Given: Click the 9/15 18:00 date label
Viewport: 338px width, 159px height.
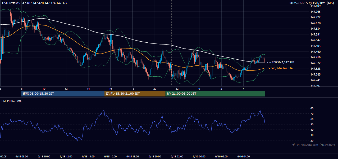Looking at the screenshot, I should 133,156.
